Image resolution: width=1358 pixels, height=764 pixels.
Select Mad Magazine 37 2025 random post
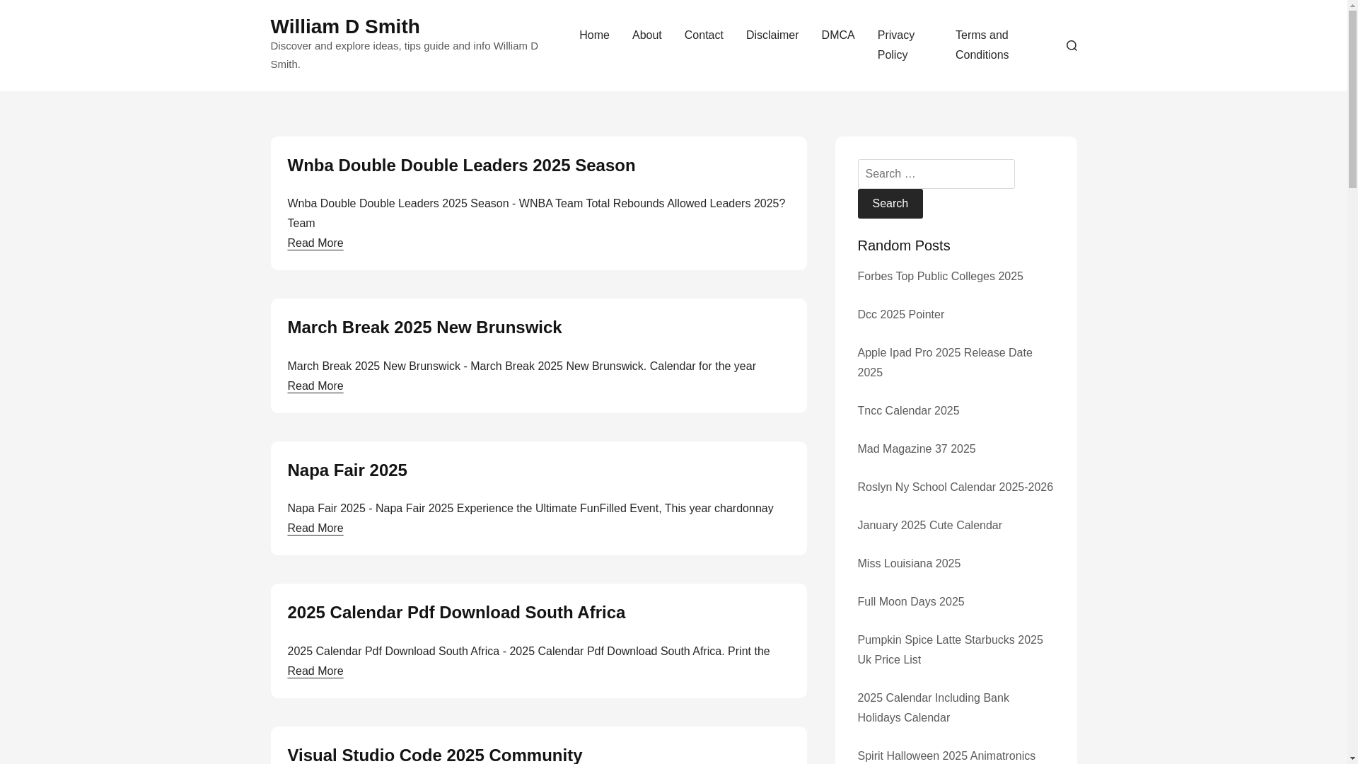pos(916,449)
